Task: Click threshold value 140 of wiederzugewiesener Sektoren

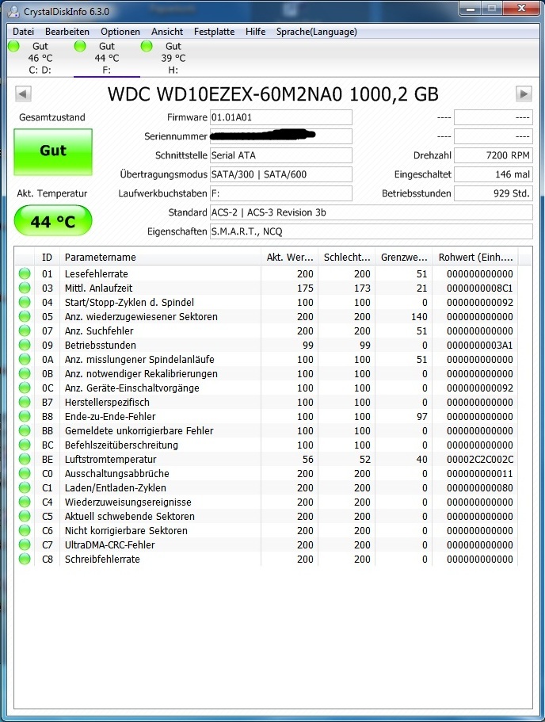Action: pyautogui.click(x=419, y=316)
